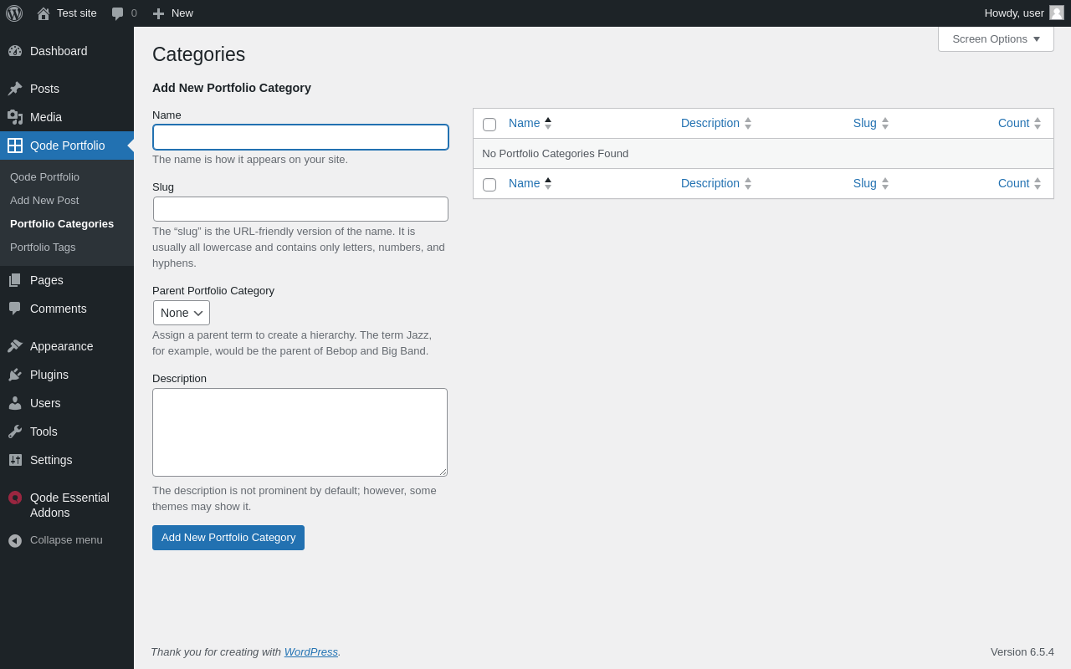Tick the select-all checkbox in table header
Screen dimensions: 1071x669
tap(489, 125)
